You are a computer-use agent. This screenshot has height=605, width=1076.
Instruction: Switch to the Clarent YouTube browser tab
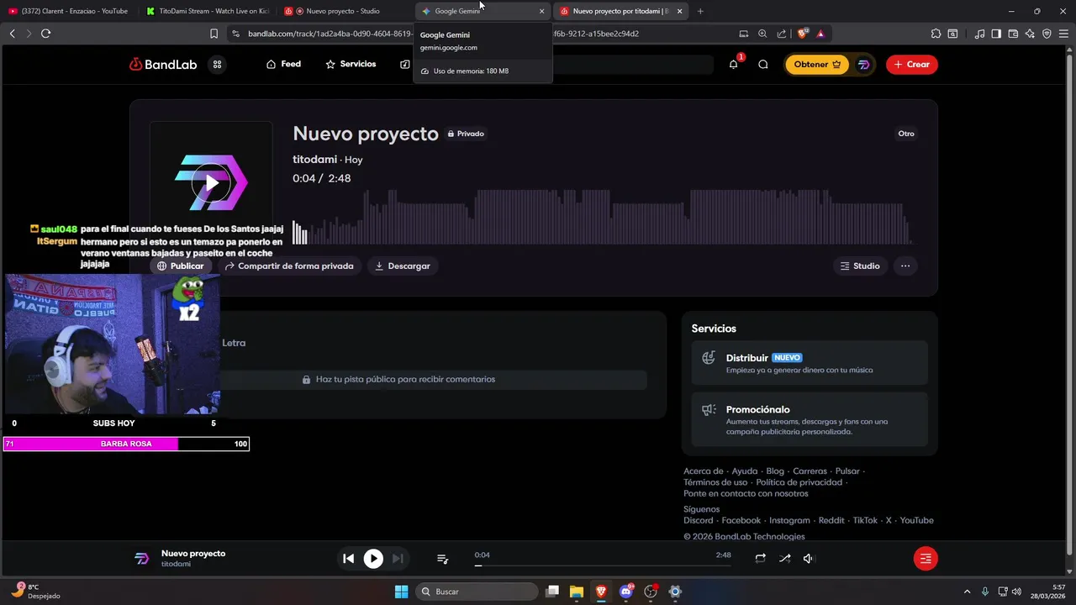(x=68, y=11)
